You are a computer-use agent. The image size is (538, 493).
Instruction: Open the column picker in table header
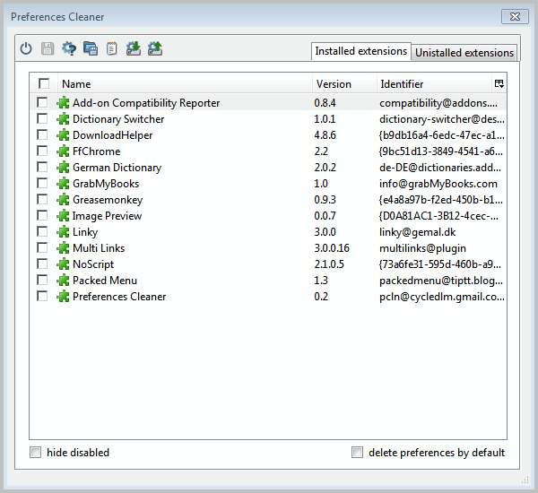click(x=499, y=83)
